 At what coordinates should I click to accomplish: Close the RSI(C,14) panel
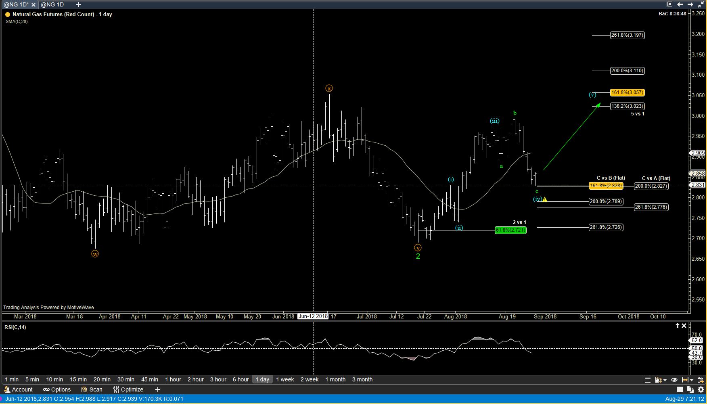[684, 326]
